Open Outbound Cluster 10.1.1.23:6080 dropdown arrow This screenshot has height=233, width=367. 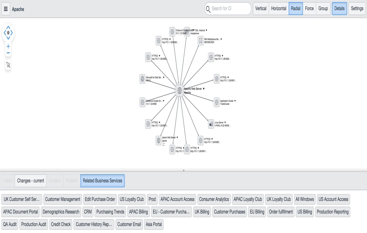point(163,101)
